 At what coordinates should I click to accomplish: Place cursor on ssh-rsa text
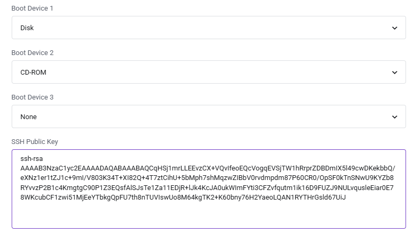[x=31, y=158]
